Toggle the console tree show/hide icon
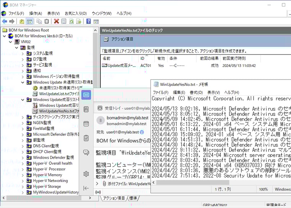The height and width of the screenshot is (208, 291). point(29,21)
